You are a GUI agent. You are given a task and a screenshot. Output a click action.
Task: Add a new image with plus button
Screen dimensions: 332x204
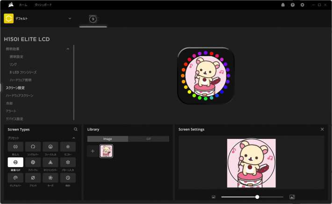(x=93, y=151)
